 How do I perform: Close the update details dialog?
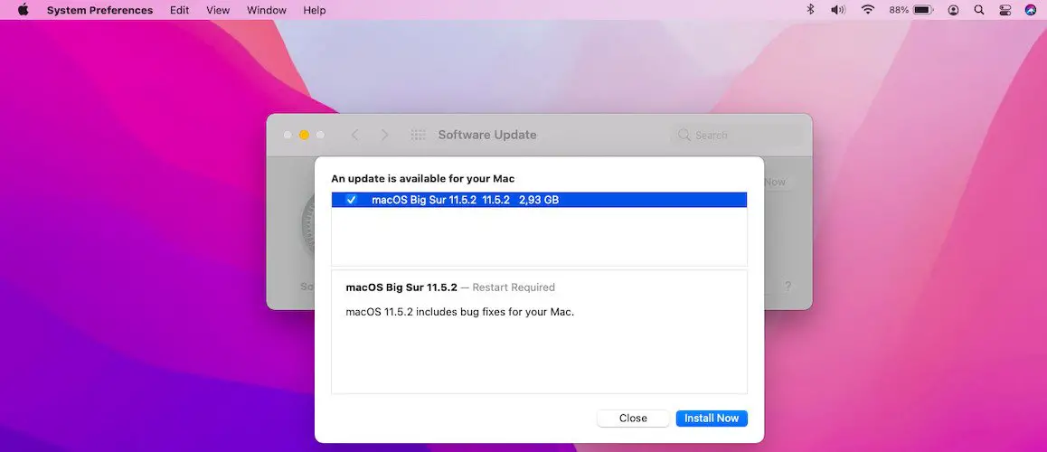(633, 419)
